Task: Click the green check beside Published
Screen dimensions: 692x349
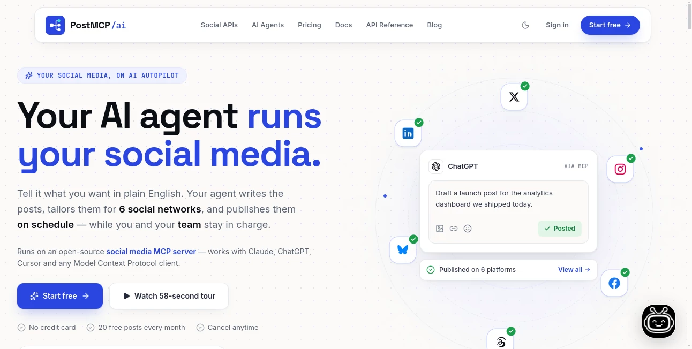Action: (x=431, y=270)
